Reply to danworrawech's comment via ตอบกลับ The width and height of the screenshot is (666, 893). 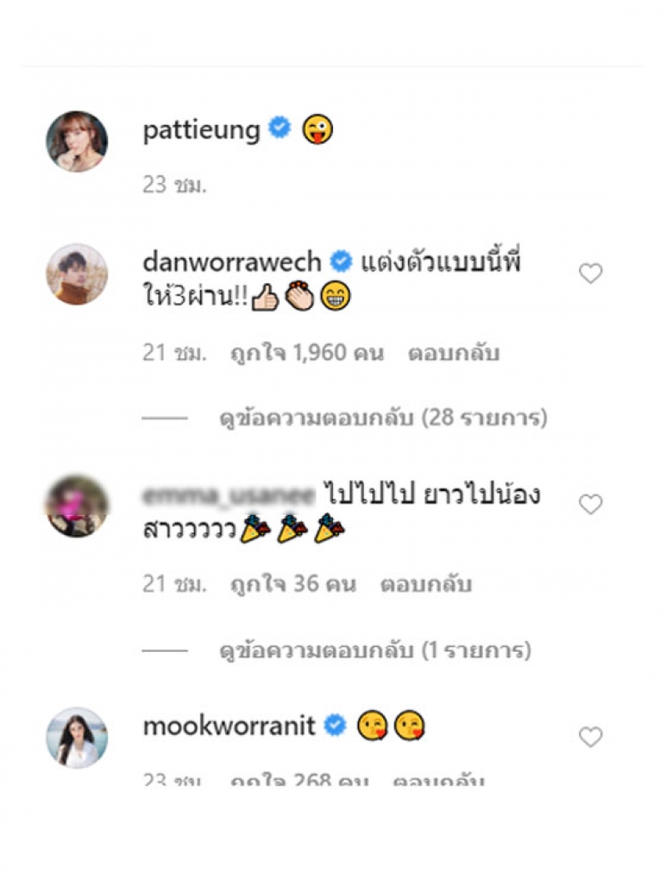[x=454, y=353]
